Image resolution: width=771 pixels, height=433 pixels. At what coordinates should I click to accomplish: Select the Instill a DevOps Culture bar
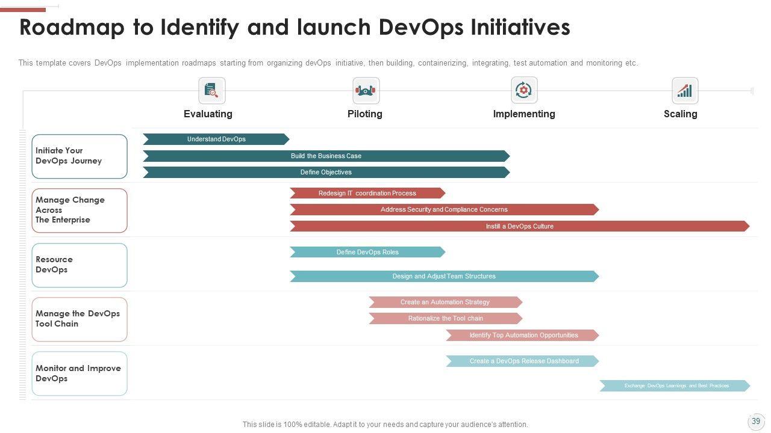[x=519, y=227]
